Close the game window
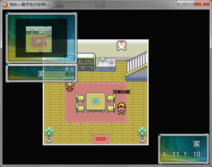 click(x=202, y=3)
